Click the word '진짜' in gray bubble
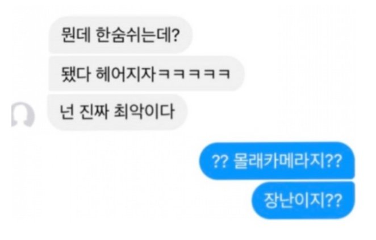This screenshot has height=240, width=376. [94, 112]
